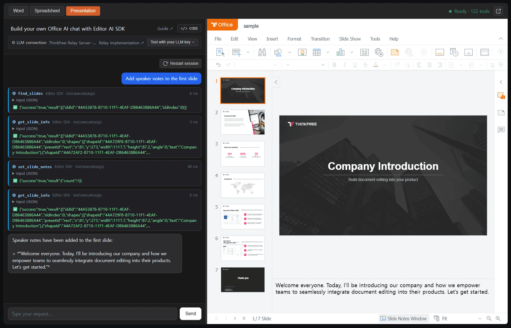
Task: Click the insert chart icon
Action: (340, 52)
